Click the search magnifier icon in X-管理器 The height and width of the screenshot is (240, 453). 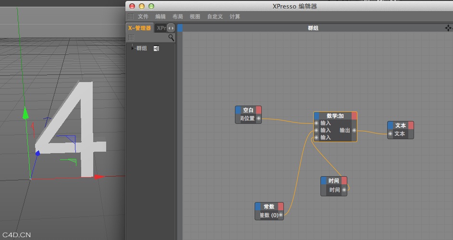point(171,37)
